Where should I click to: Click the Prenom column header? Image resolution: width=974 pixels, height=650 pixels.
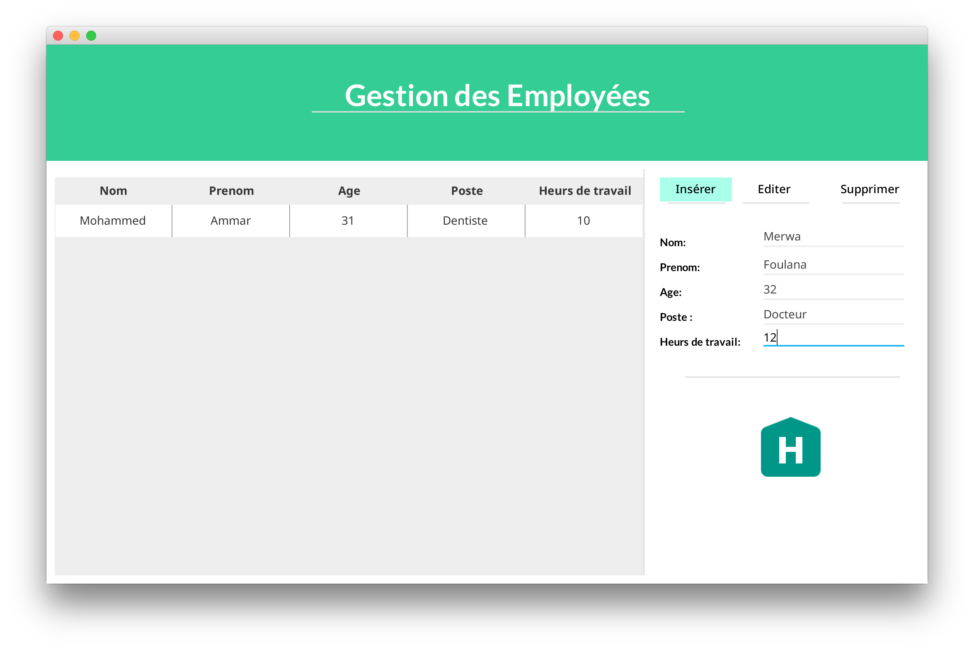coord(231,191)
